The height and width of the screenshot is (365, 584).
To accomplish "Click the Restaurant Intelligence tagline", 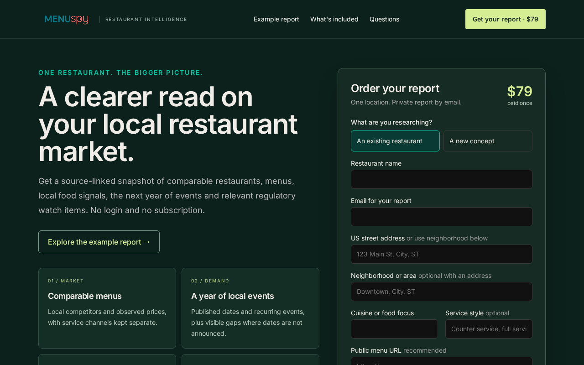I will [x=146, y=19].
